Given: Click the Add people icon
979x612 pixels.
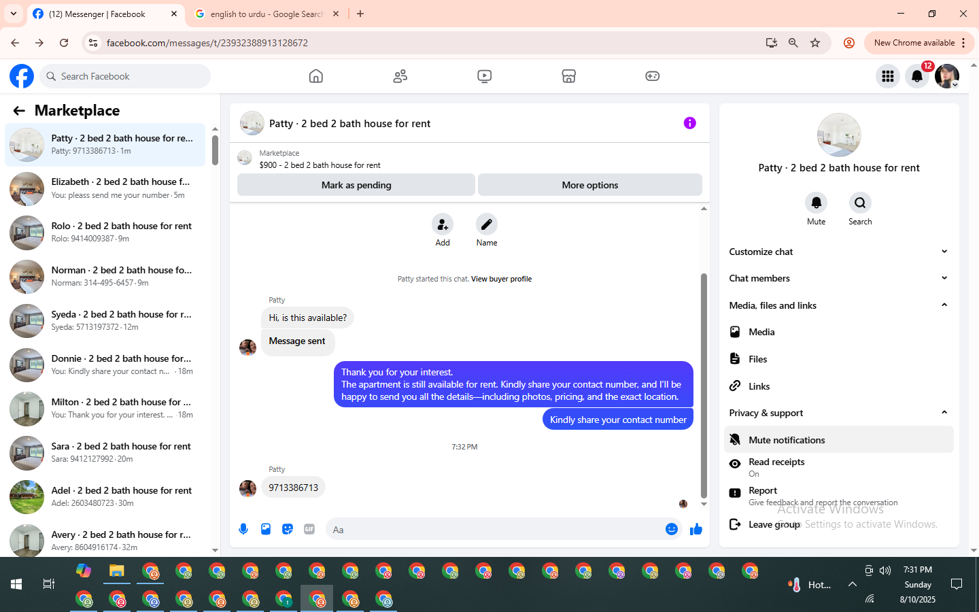Looking at the screenshot, I should (x=443, y=224).
